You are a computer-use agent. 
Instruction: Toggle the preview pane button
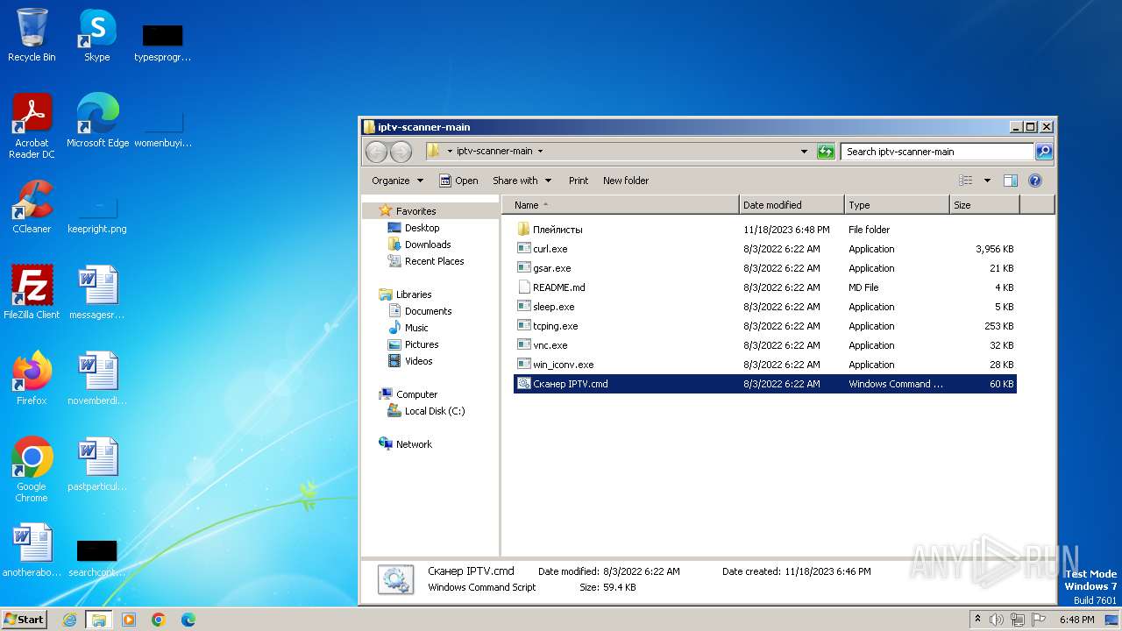[x=1010, y=181]
